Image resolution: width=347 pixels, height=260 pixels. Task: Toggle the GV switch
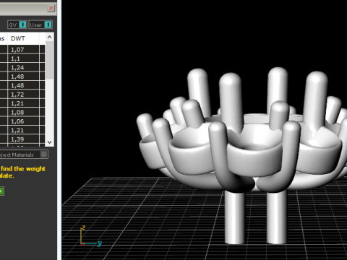point(17,25)
